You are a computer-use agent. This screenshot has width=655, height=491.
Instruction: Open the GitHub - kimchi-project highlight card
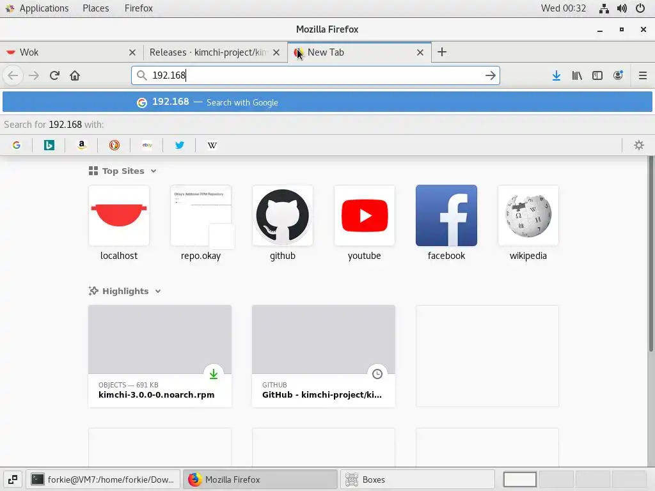[x=323, y=355]
